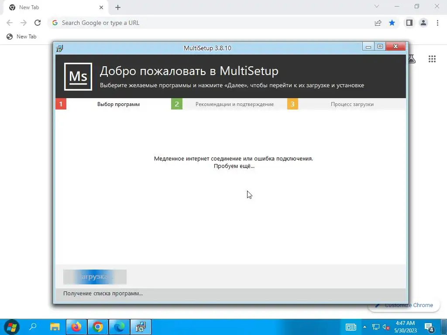Click the Загрузка loading progress button
447x335 pixels.
coord(95,277)
